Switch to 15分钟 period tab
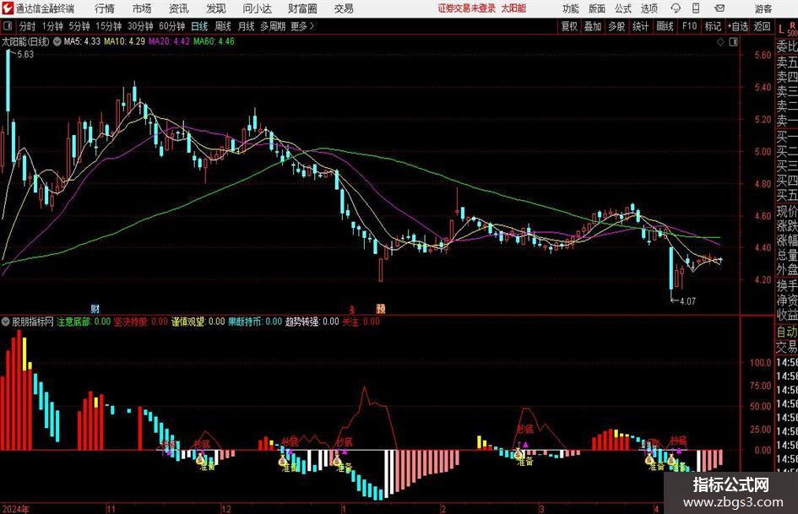The height and width of the screenshot is (514, 798). (108, 26)
